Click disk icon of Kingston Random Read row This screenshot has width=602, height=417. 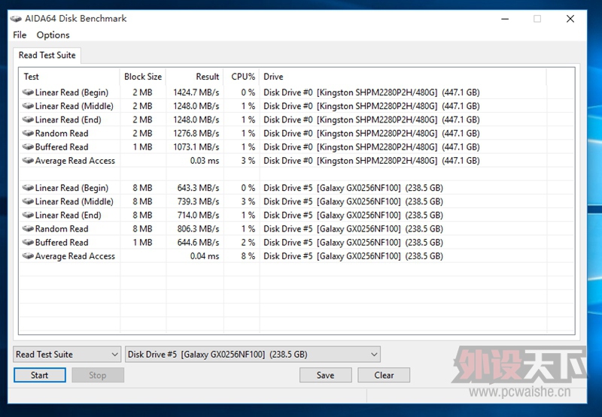[x=28, y=134]
